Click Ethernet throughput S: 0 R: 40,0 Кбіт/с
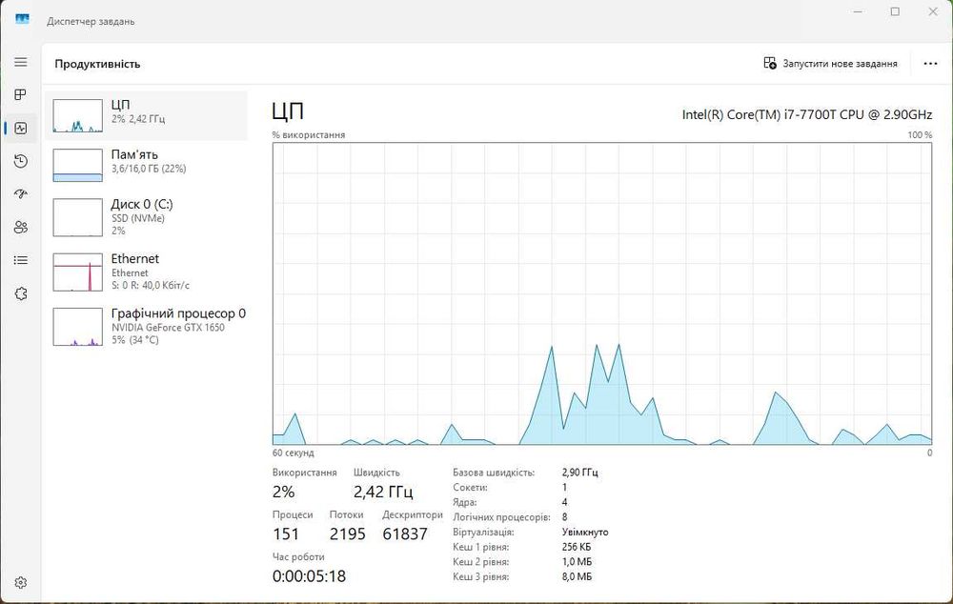 tap(151, 285)
